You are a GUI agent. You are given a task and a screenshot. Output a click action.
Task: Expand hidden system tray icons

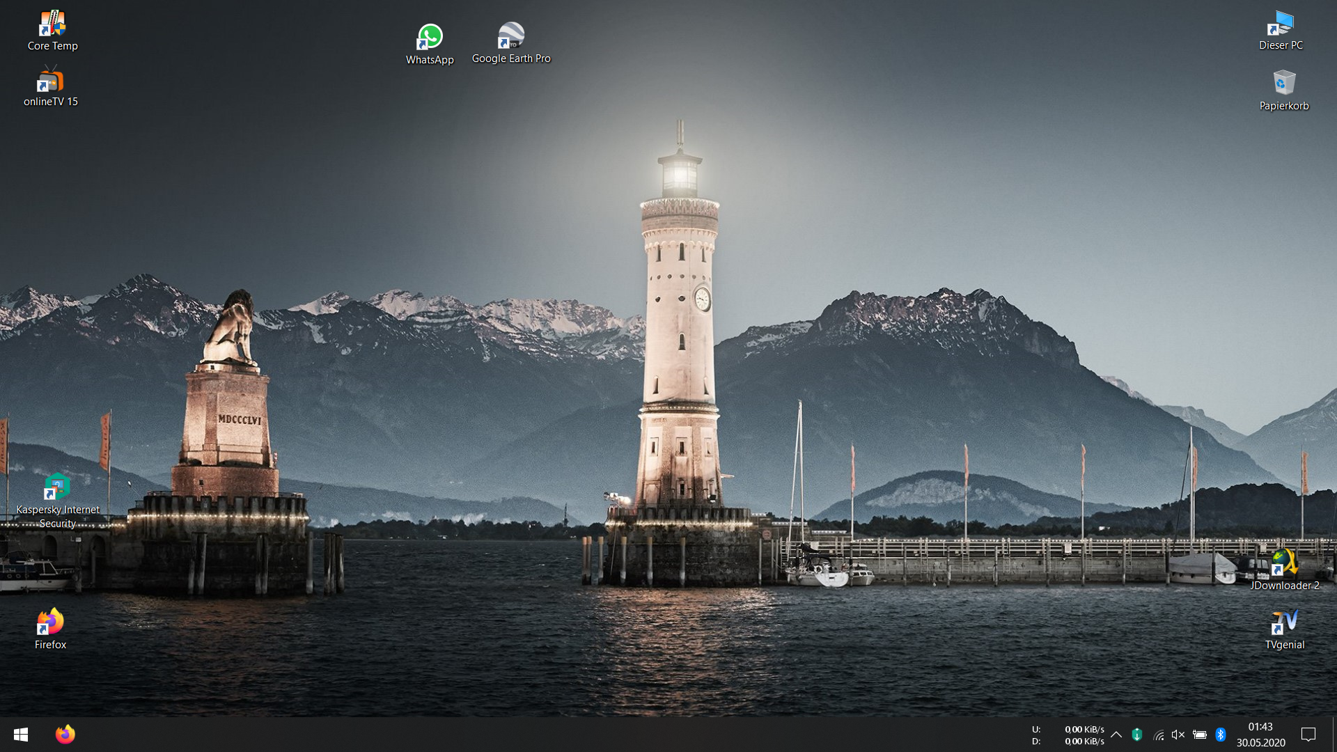[x=1116, y=735]
